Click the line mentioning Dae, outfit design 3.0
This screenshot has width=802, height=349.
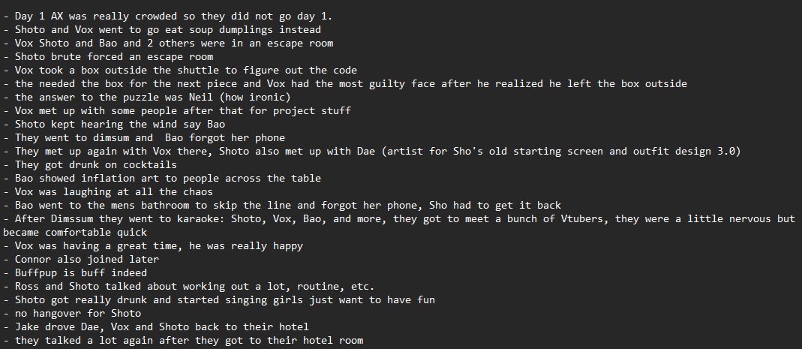[375, 151]
